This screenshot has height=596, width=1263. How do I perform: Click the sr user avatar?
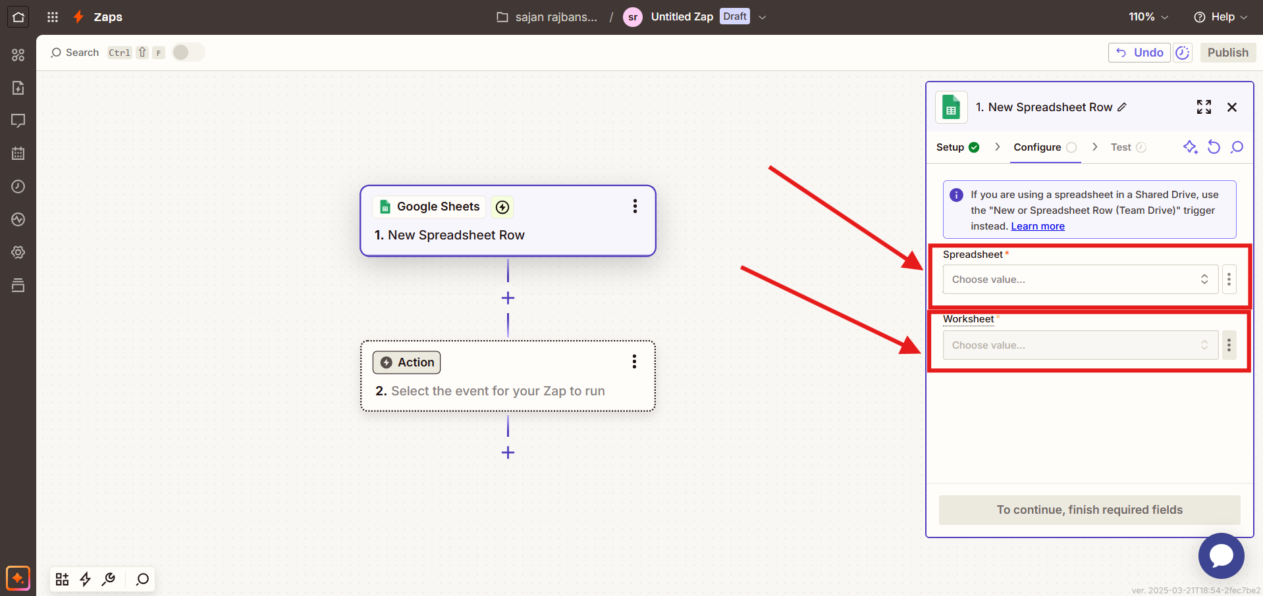click(633, 17)
